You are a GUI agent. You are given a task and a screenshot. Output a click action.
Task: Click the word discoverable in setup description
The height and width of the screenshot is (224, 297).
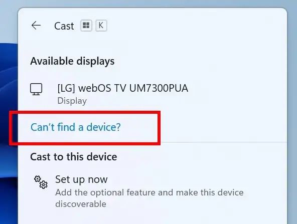81,204
